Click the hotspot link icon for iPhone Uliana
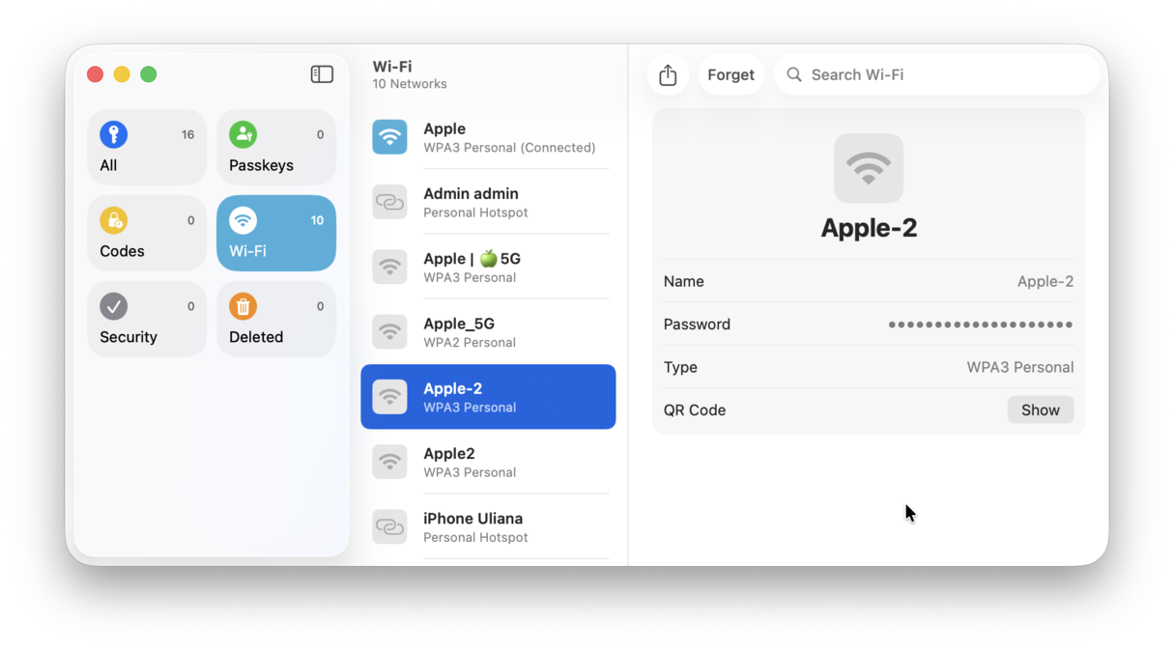This screenshot has width=1174, height=652. [390, 526]
